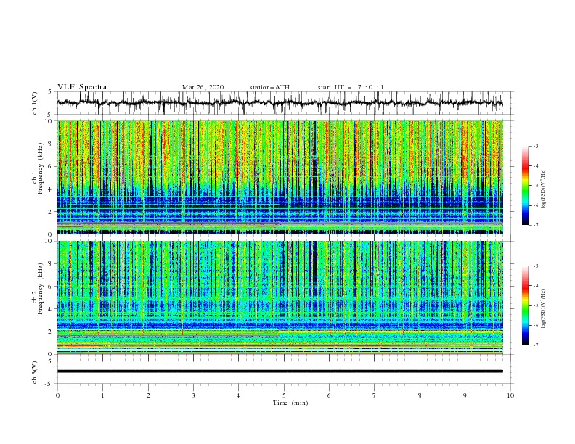Click the time axis tick label "4"
575x444 pixels.
pyautogui.click(x=238, y=395)
